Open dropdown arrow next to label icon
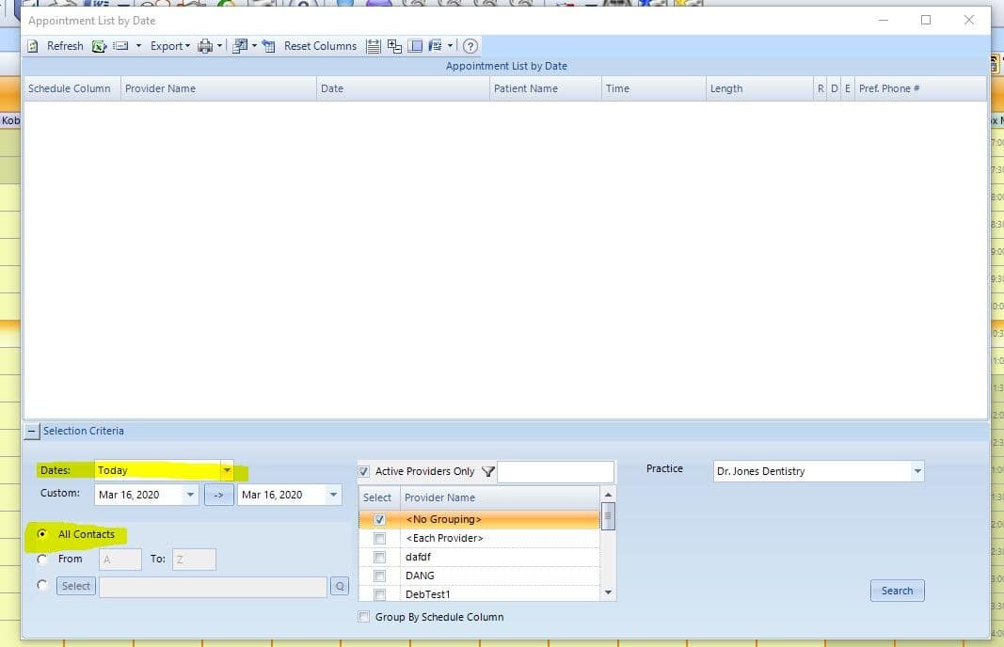 point(138,46)
